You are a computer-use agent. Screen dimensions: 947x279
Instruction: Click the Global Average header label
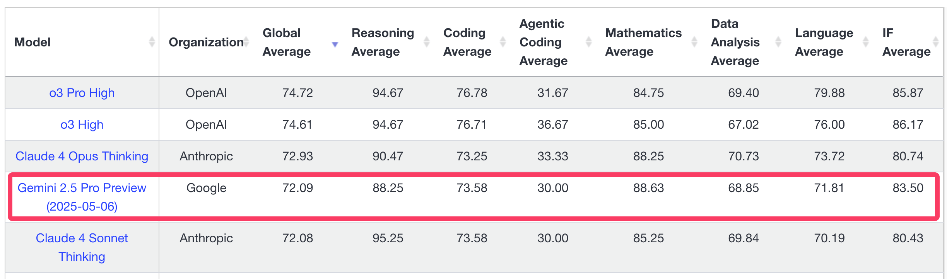[x=286, y=42]
